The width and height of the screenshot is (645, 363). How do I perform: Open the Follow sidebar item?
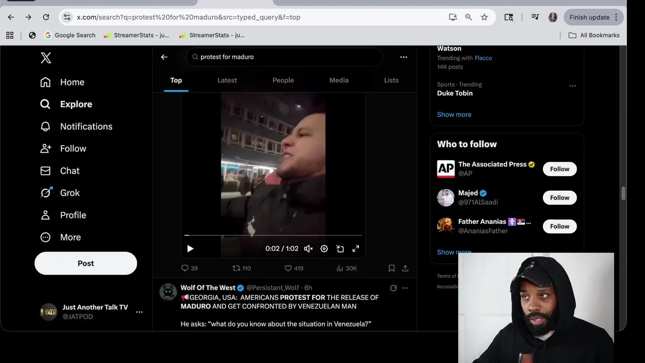63,149
